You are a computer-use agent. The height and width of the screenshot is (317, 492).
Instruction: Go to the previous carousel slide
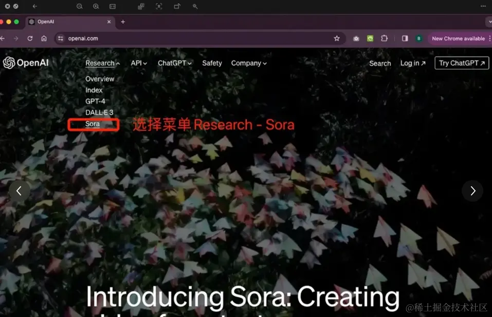click(19, 191)
